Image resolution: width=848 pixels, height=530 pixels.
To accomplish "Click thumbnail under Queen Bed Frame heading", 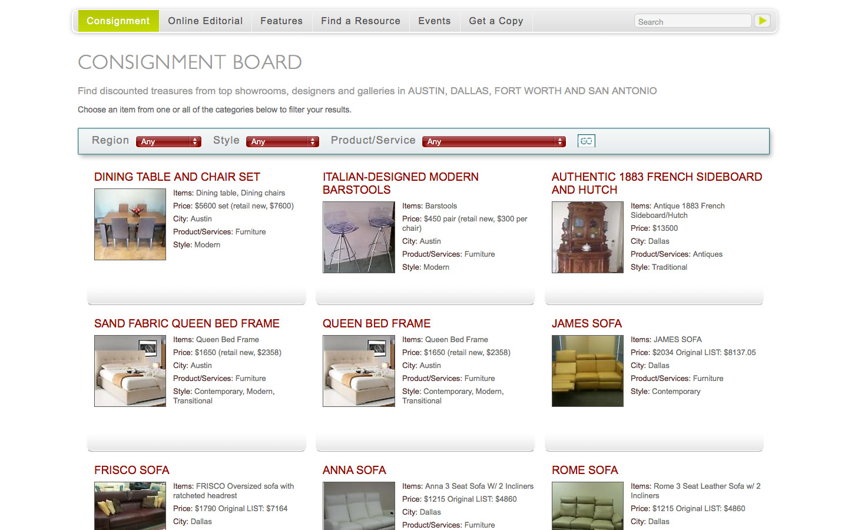I will 359,371.
